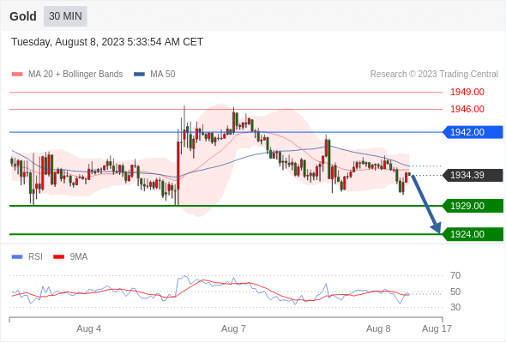Toggle the 9MA legend label
The image size is (506, 343).
coord(79,257)
